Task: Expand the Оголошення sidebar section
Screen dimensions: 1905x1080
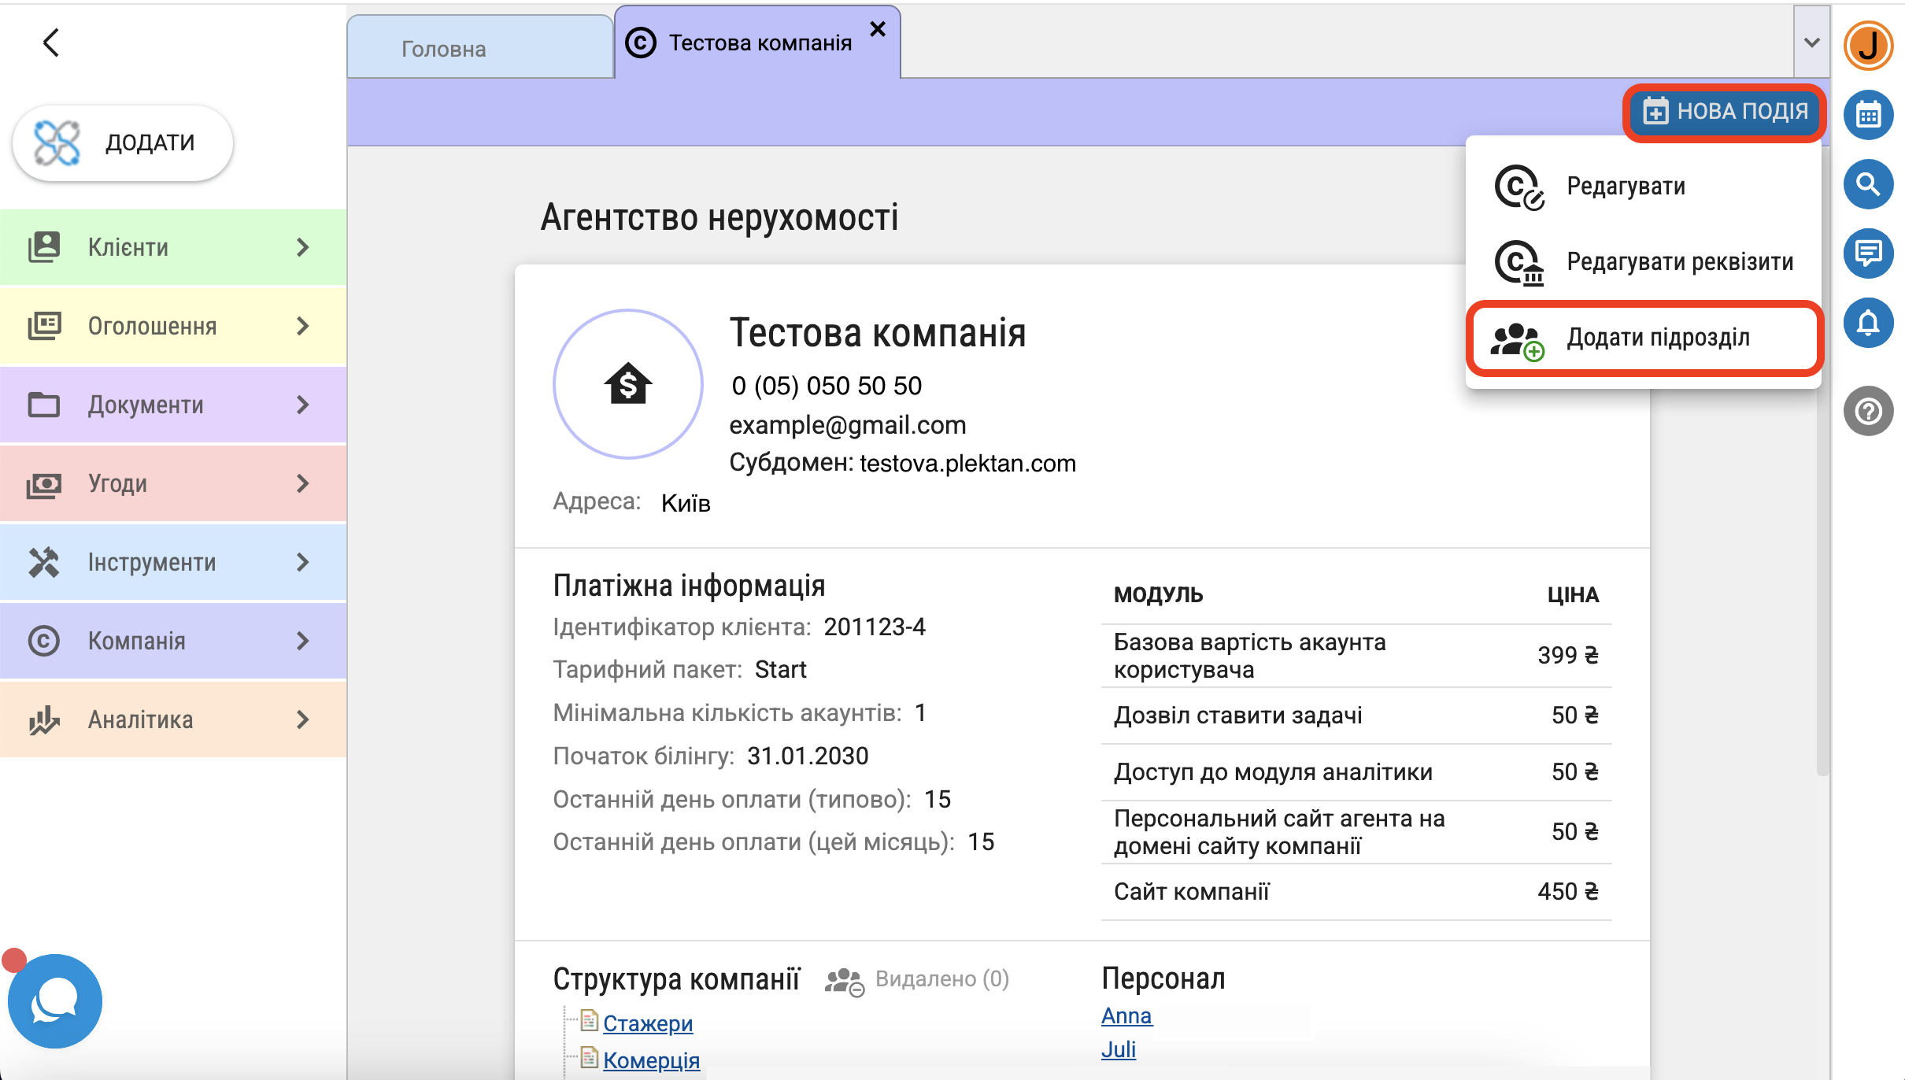Action: click(173, 326)
